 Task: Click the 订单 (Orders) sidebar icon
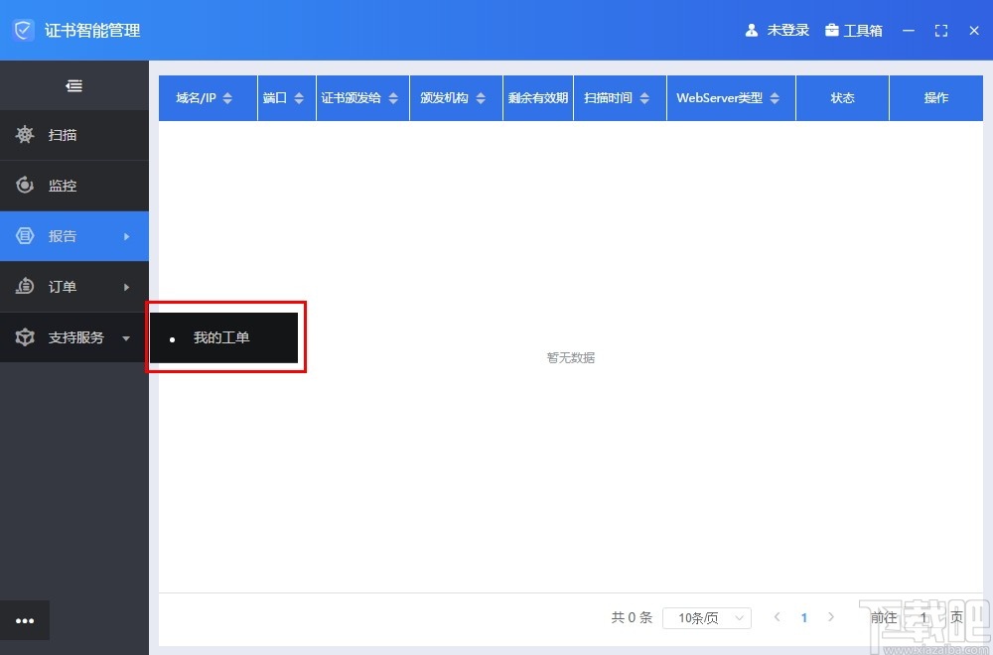coord(25,286)
